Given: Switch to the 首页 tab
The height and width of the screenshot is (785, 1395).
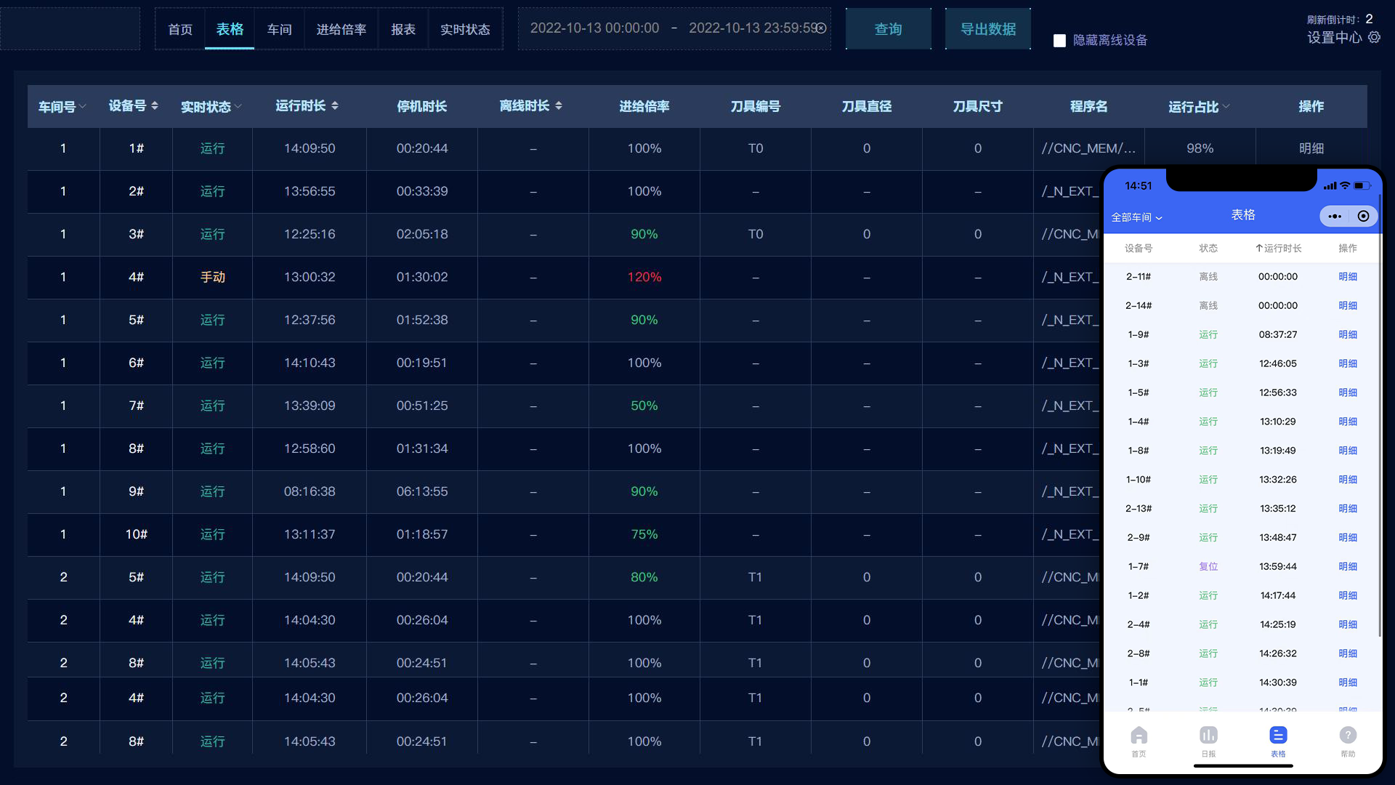Looking at the screenshot, I should coord(180,29).
